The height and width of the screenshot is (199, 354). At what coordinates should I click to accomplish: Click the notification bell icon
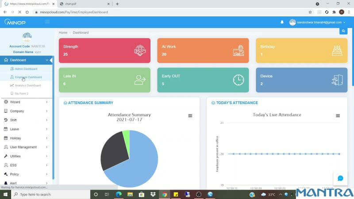point(282,22)
